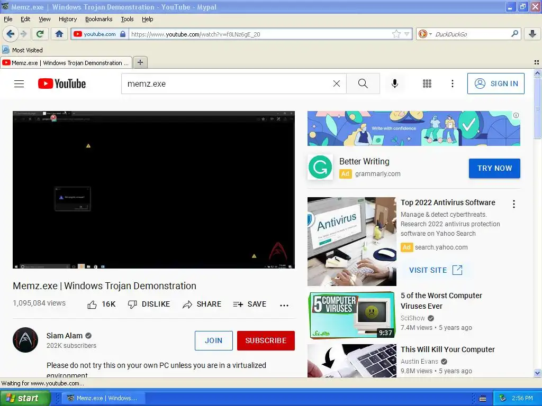Open a new tab with plus button
This screenshot has height=406, width=542.
140,62
